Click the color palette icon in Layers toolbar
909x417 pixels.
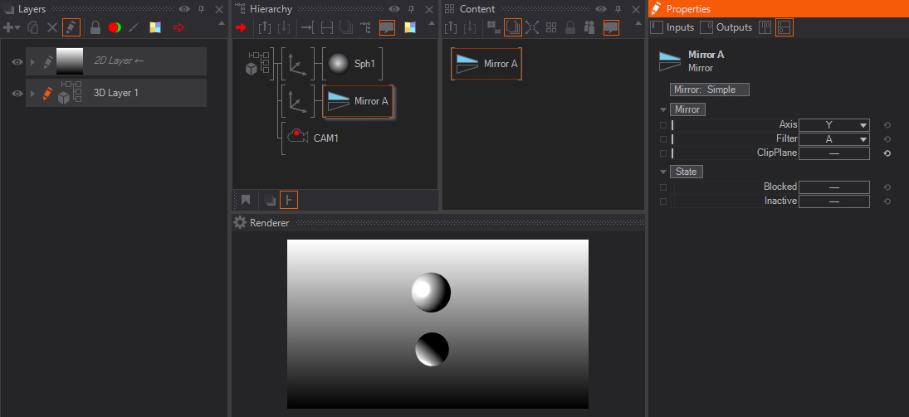point(155,27)
